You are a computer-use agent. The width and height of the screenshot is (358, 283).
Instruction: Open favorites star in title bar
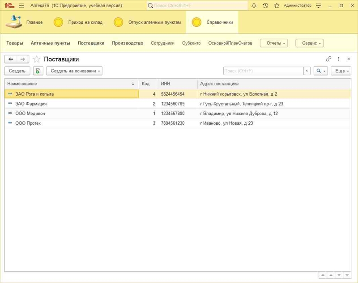pyautogui.click(x=277, y=5)
